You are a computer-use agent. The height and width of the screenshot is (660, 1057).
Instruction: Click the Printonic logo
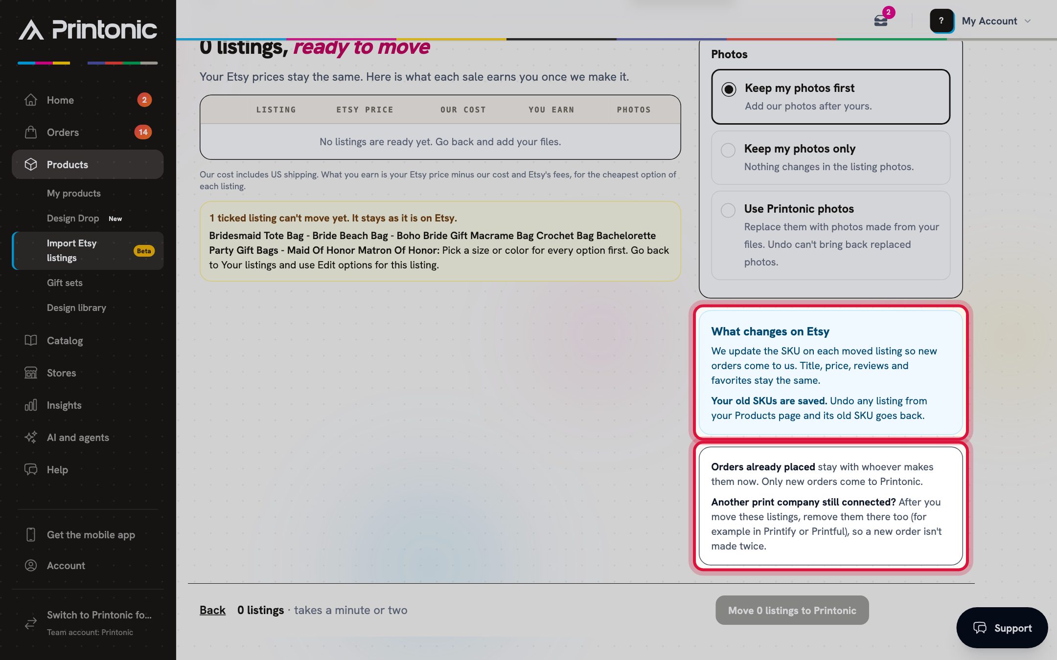point(88,29)
